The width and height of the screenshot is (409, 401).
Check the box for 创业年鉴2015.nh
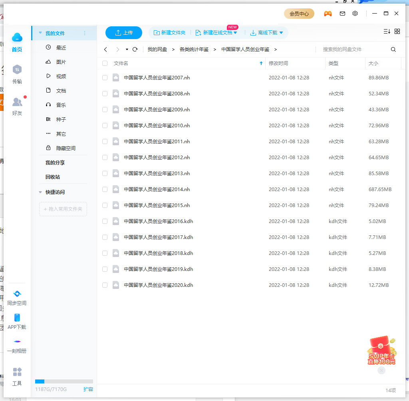point(105,205)
